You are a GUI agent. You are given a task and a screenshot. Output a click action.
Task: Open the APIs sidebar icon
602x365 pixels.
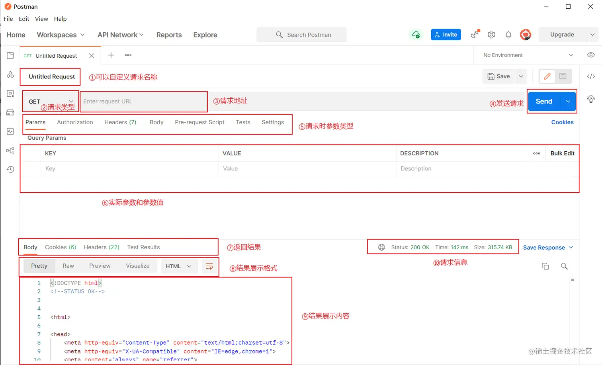point(10,74)
